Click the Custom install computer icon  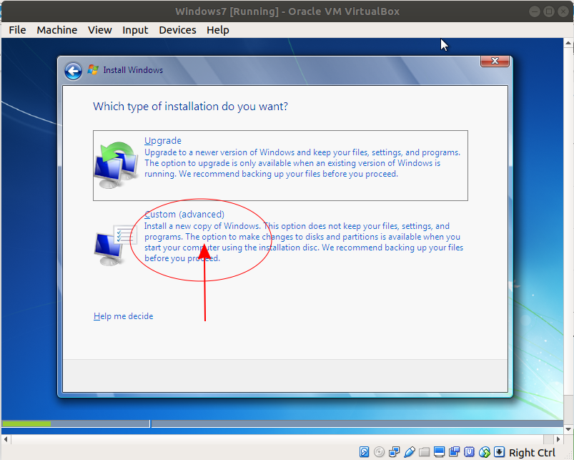coord(115,245)
